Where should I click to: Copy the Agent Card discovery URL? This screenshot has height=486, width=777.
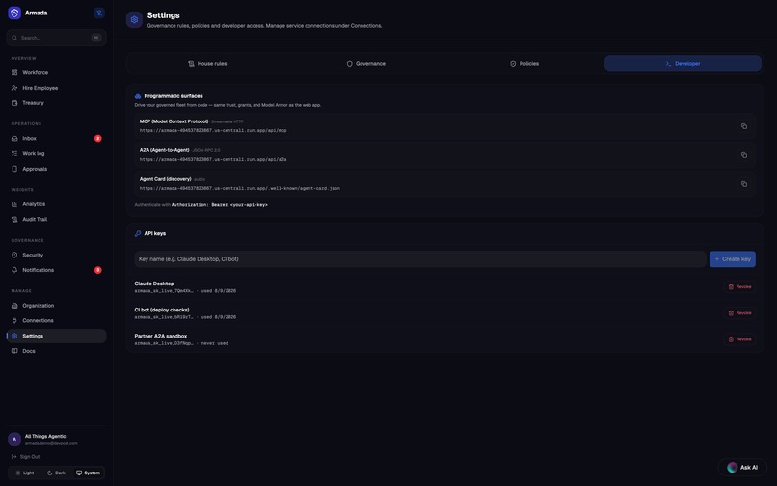[x=744, y=184]
